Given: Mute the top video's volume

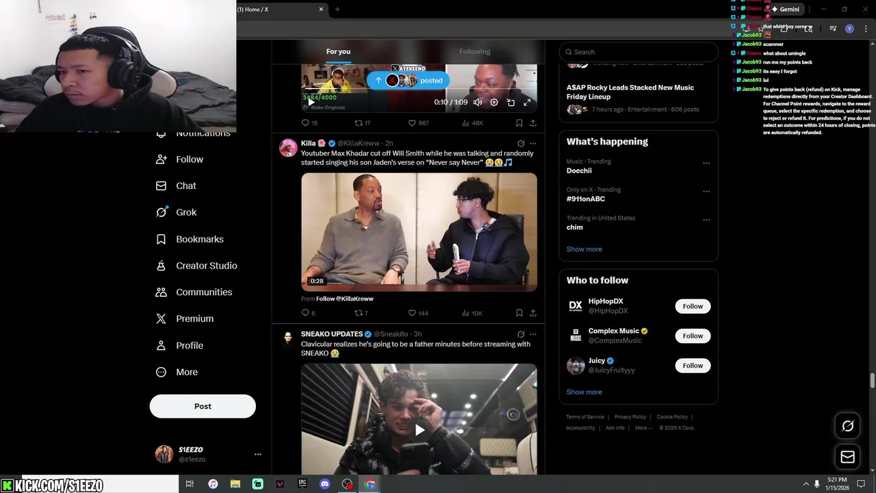Looking at the screenshot, I should tap(478, 102).
